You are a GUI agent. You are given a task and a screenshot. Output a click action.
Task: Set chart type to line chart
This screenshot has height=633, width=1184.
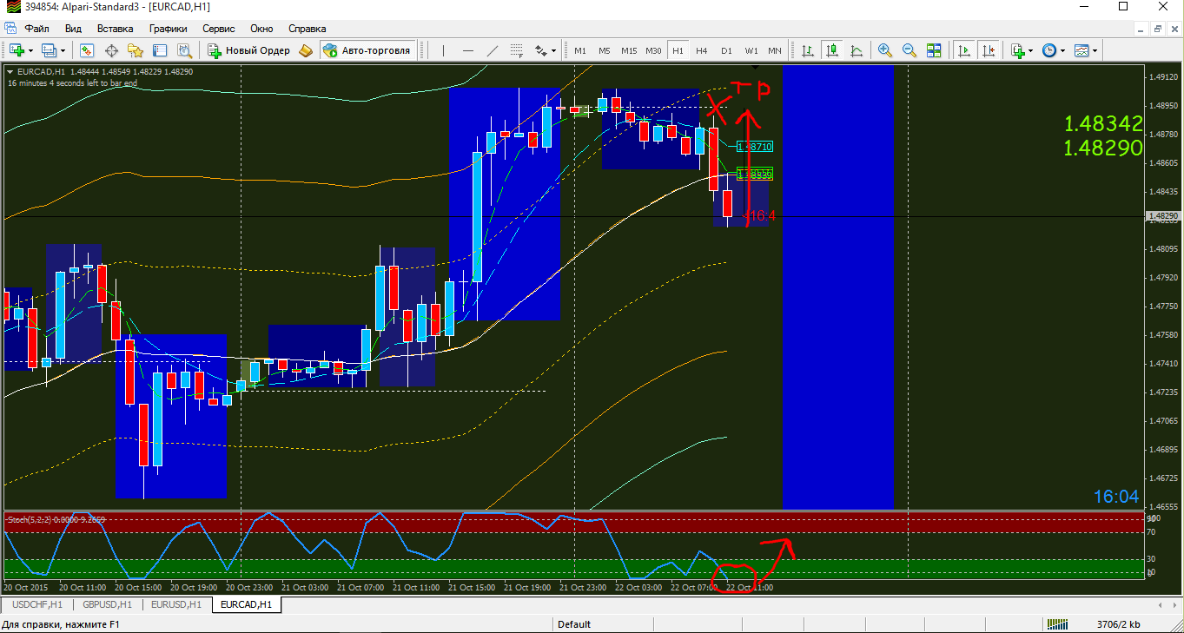point(857,50)
